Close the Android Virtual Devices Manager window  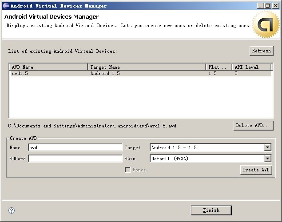276,6
